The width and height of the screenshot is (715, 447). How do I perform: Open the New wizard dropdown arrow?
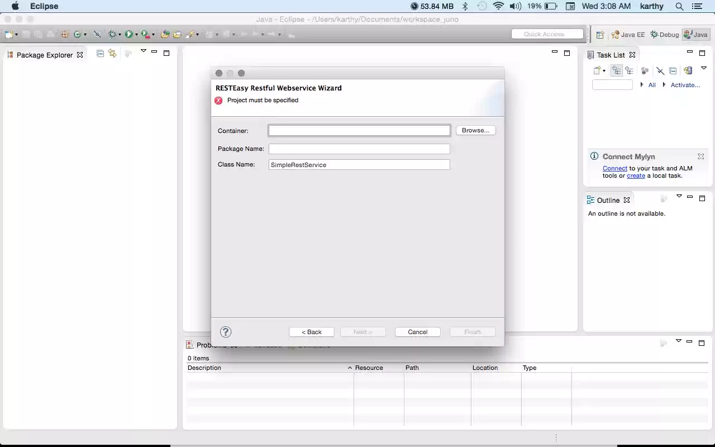[16, 34]
